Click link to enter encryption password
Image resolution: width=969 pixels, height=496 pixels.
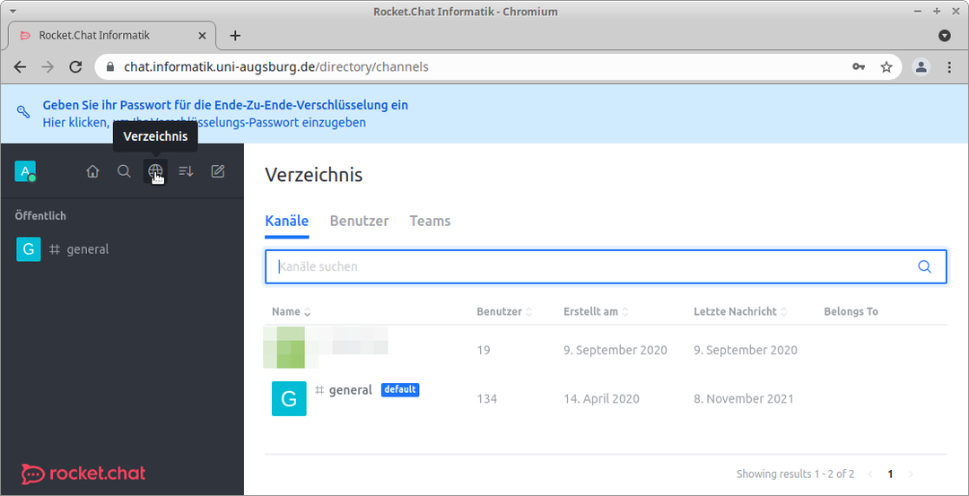point(204,122)
